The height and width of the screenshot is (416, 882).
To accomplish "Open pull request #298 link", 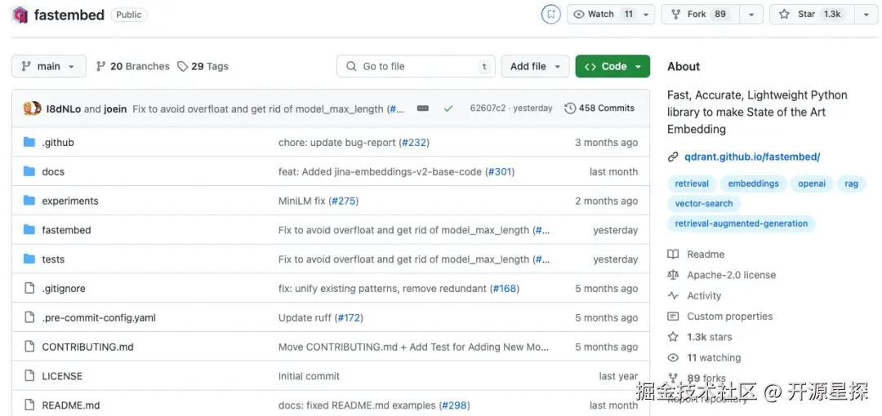I will pyautogui.click(x=455, y=406).
